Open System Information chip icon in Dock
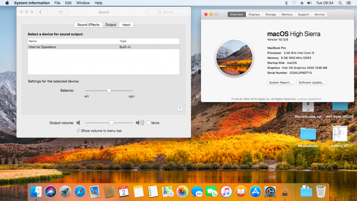 point(285,192)
